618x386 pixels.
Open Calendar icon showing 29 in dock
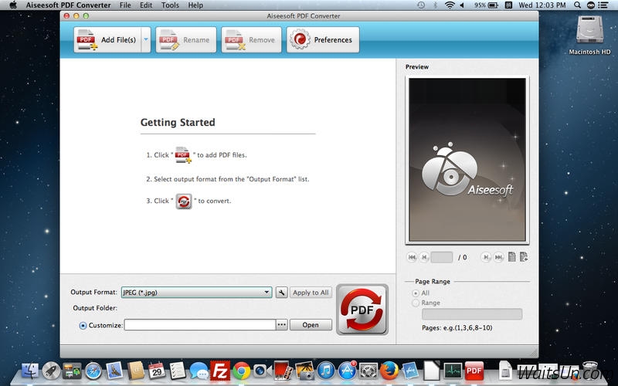click(157, 371)
